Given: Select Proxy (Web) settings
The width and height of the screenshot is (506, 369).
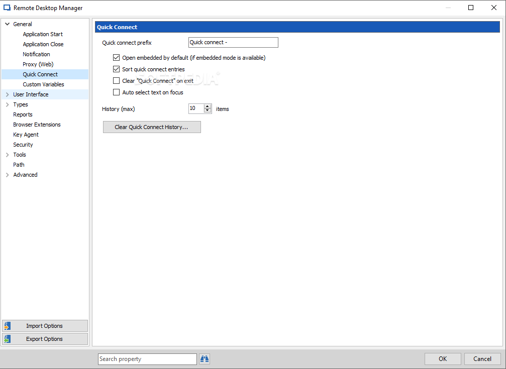Looking at the screenshot, I should (38, 64).
